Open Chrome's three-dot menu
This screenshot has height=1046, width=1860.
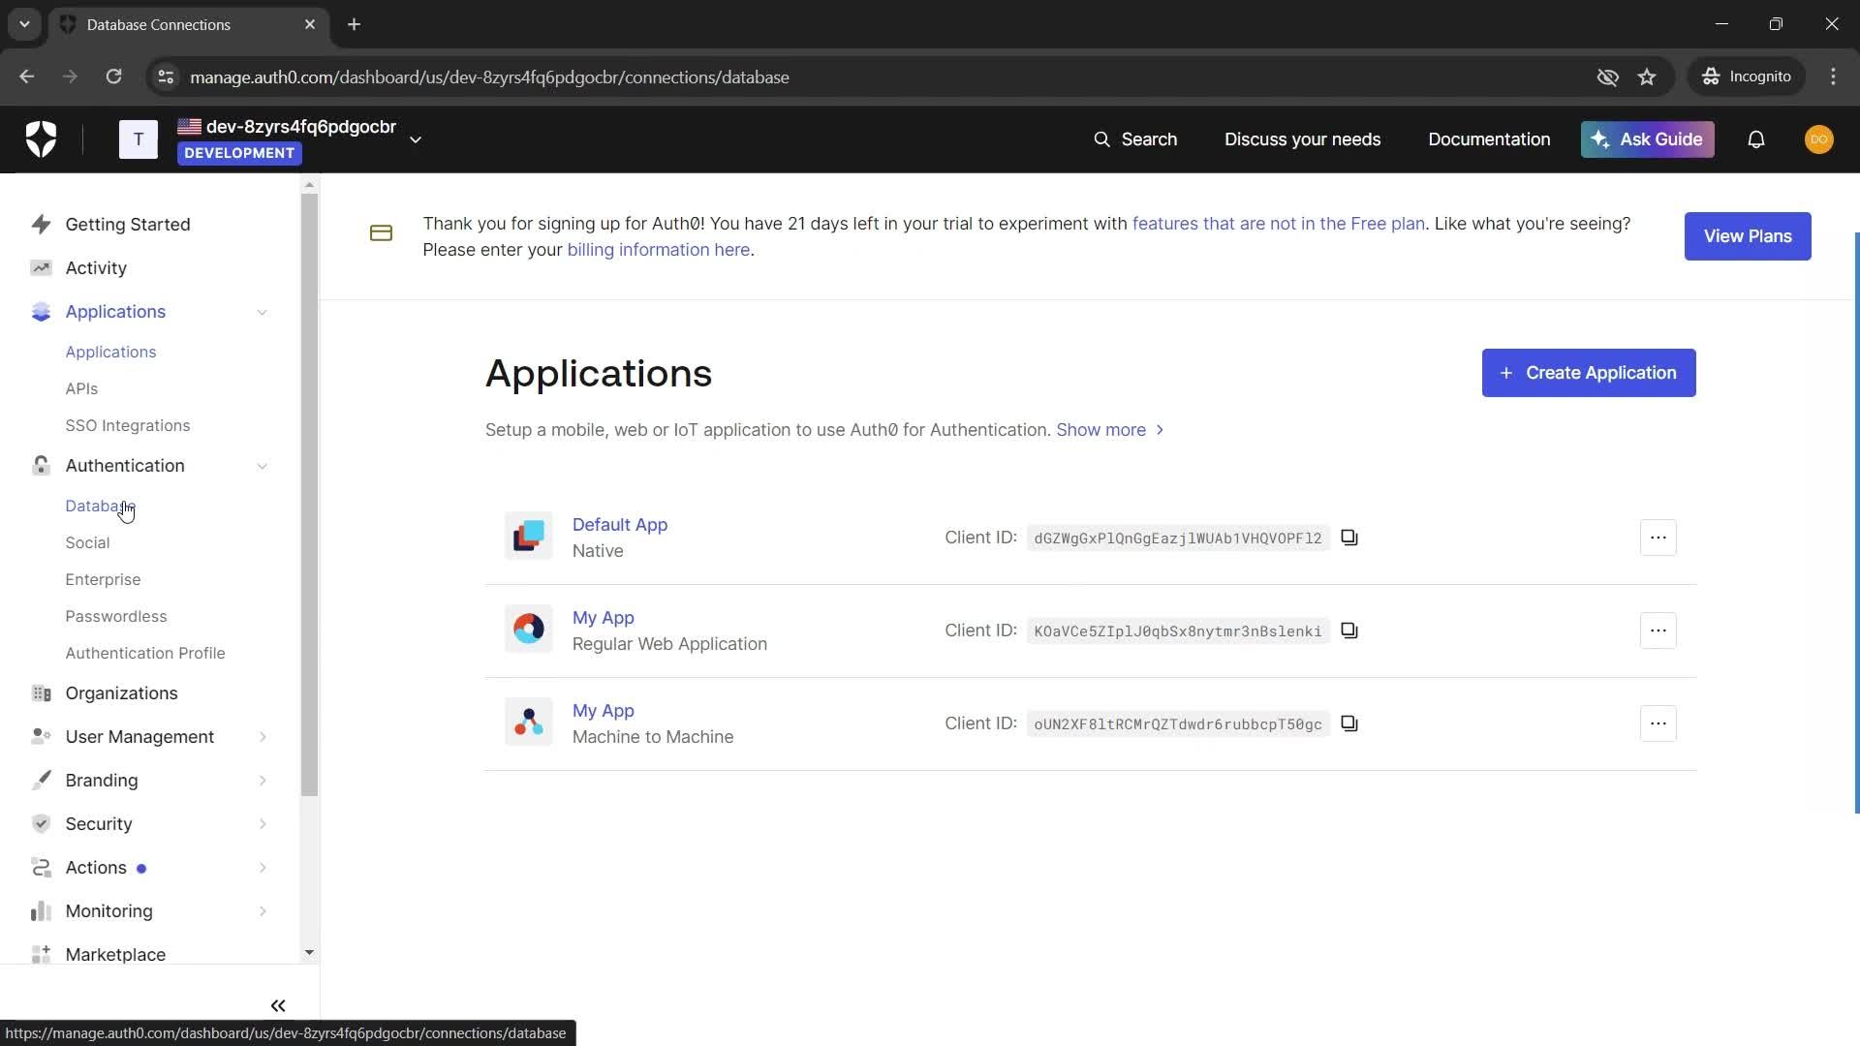pos(1833,77)
